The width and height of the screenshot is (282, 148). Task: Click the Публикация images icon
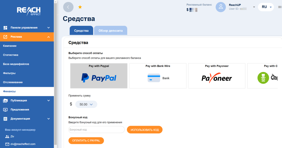click(6, 100)
